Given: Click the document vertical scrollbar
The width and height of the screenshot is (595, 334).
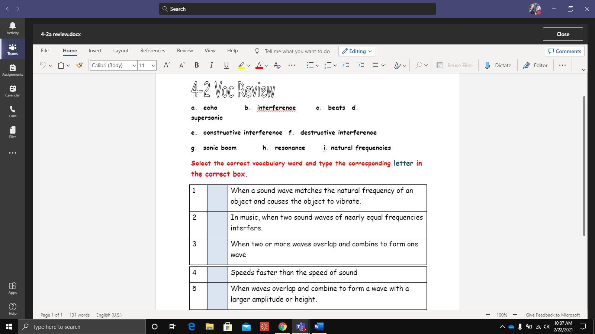Looking at the screenshot, I should point(584,166).
